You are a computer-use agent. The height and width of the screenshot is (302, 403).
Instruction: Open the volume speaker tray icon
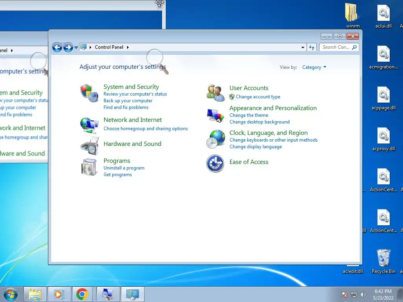click(363, 295)
